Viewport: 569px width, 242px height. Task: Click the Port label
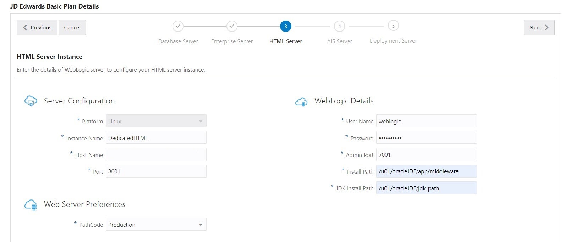tap(98, 171)
